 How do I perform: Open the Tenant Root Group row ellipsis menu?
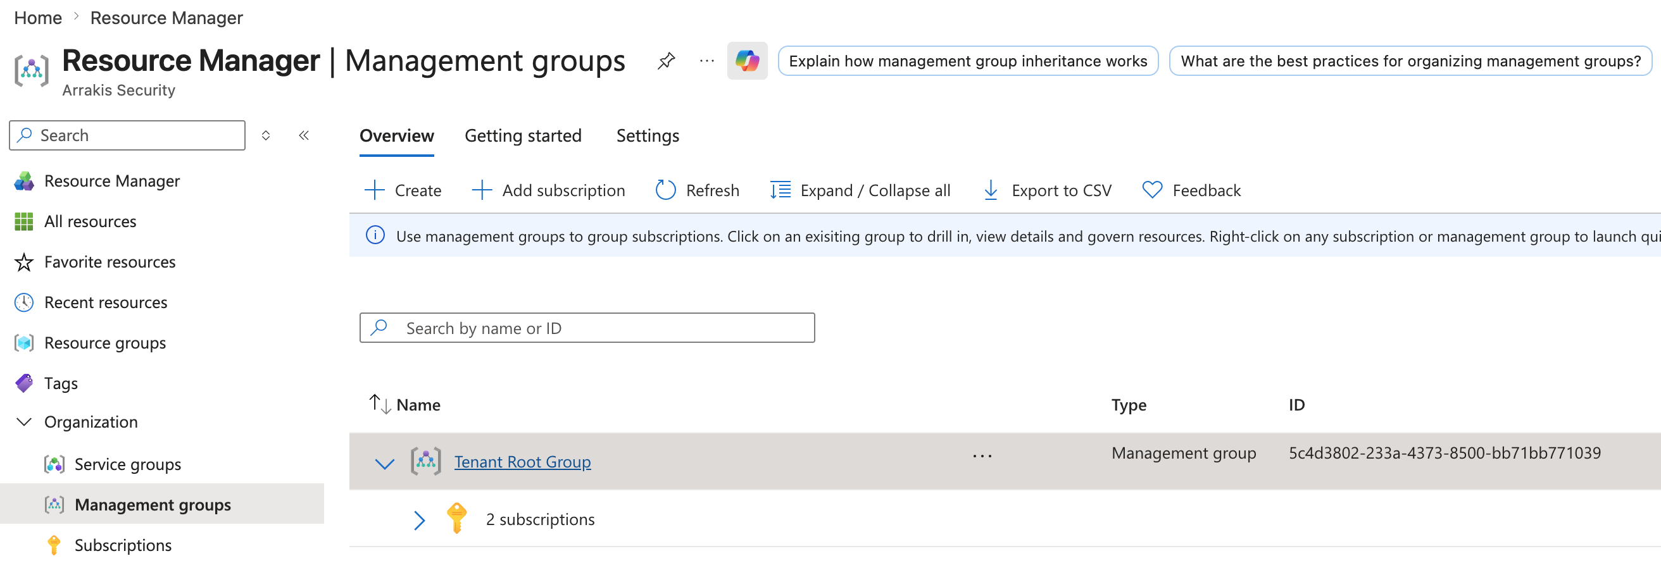982,457
